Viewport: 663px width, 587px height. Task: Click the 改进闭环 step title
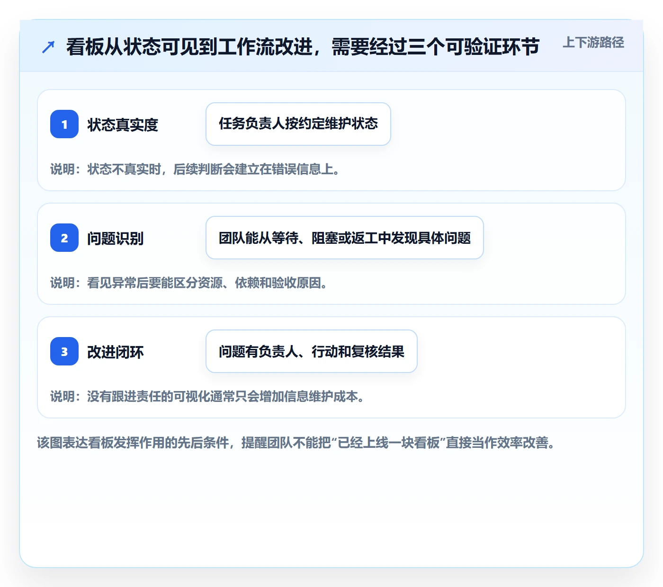point(116,352)
